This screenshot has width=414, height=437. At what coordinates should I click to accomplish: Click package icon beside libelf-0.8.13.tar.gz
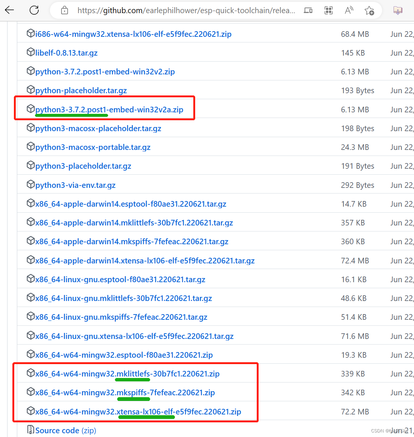coord(30,52)
